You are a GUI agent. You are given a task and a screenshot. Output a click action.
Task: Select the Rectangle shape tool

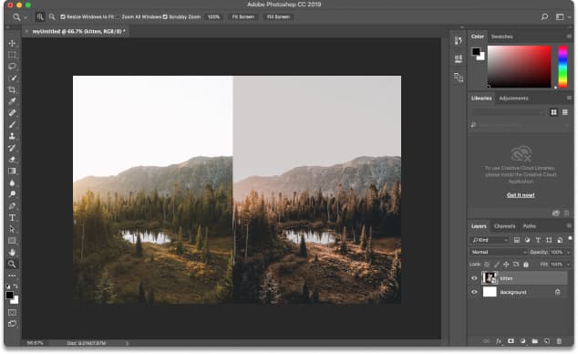coord(12,241)
